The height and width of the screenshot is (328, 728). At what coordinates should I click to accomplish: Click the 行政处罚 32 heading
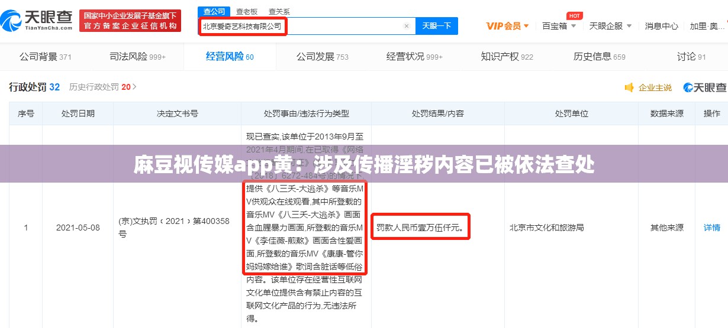coord(34,87)
